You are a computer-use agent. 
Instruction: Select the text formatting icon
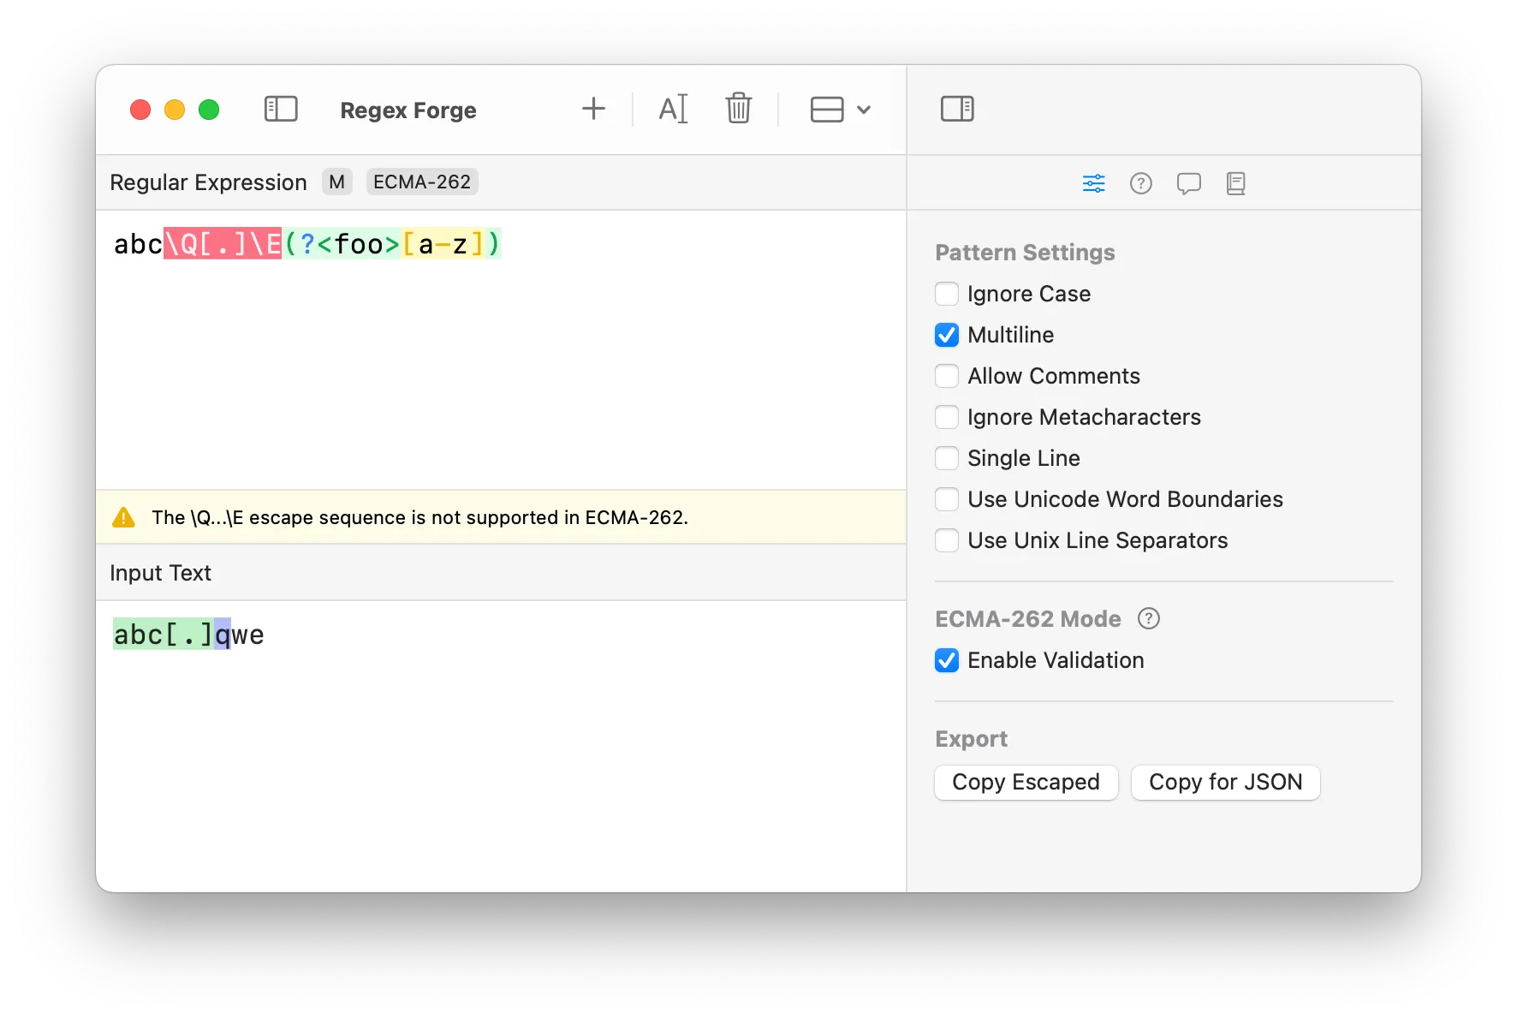pos(673,109)
